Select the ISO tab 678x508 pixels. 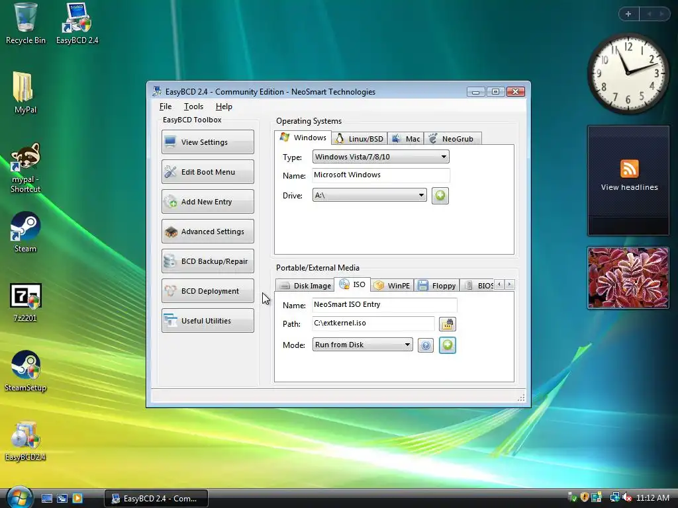(352, 284)
